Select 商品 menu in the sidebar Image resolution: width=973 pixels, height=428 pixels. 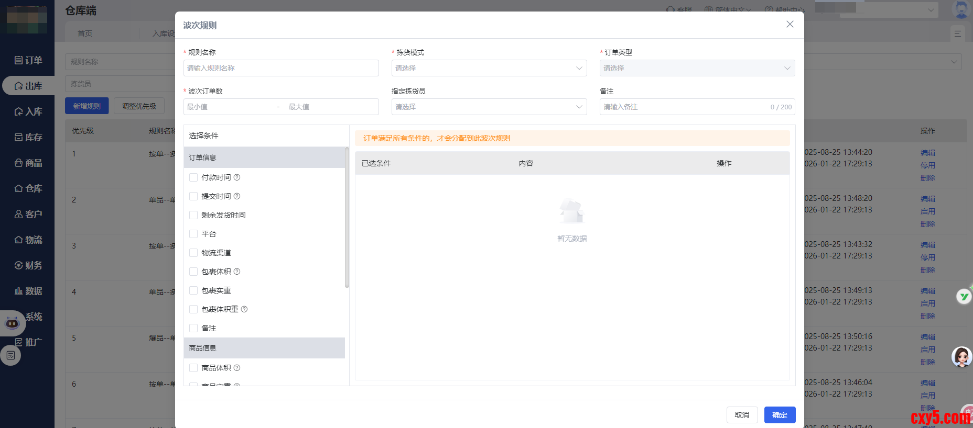click(x=28, y=163)
